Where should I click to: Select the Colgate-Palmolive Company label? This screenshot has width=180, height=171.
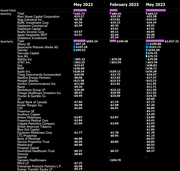(36, 124)
